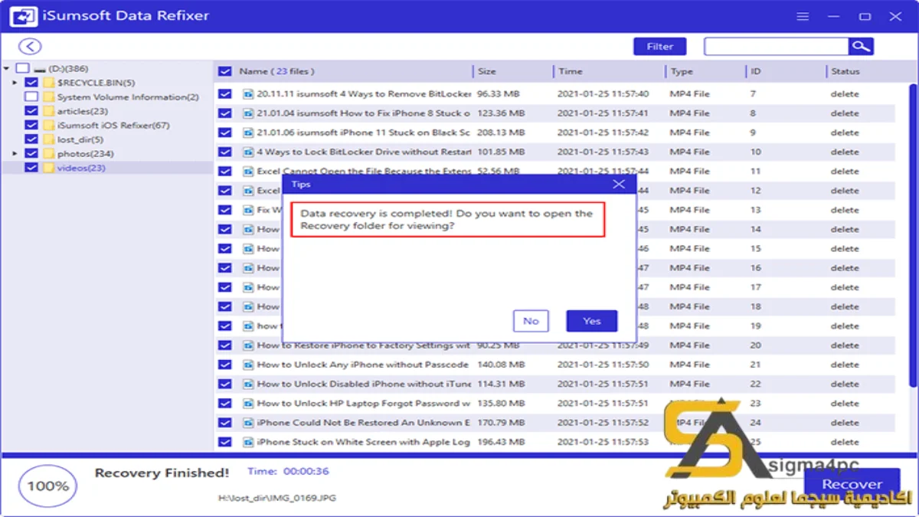Sort by the Type column header
Image resolution: width=919 pixels, height=517 pixels.
point(682,71)
